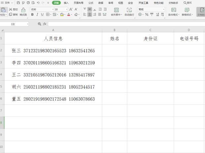Click inside the formula bar input
Screen dimensions: 205x153
point(126,24)
